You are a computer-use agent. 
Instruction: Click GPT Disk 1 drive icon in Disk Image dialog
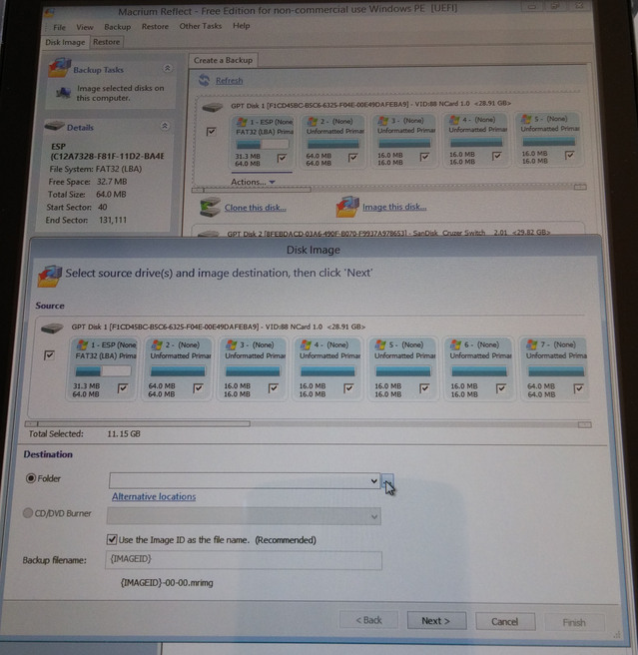52,328
